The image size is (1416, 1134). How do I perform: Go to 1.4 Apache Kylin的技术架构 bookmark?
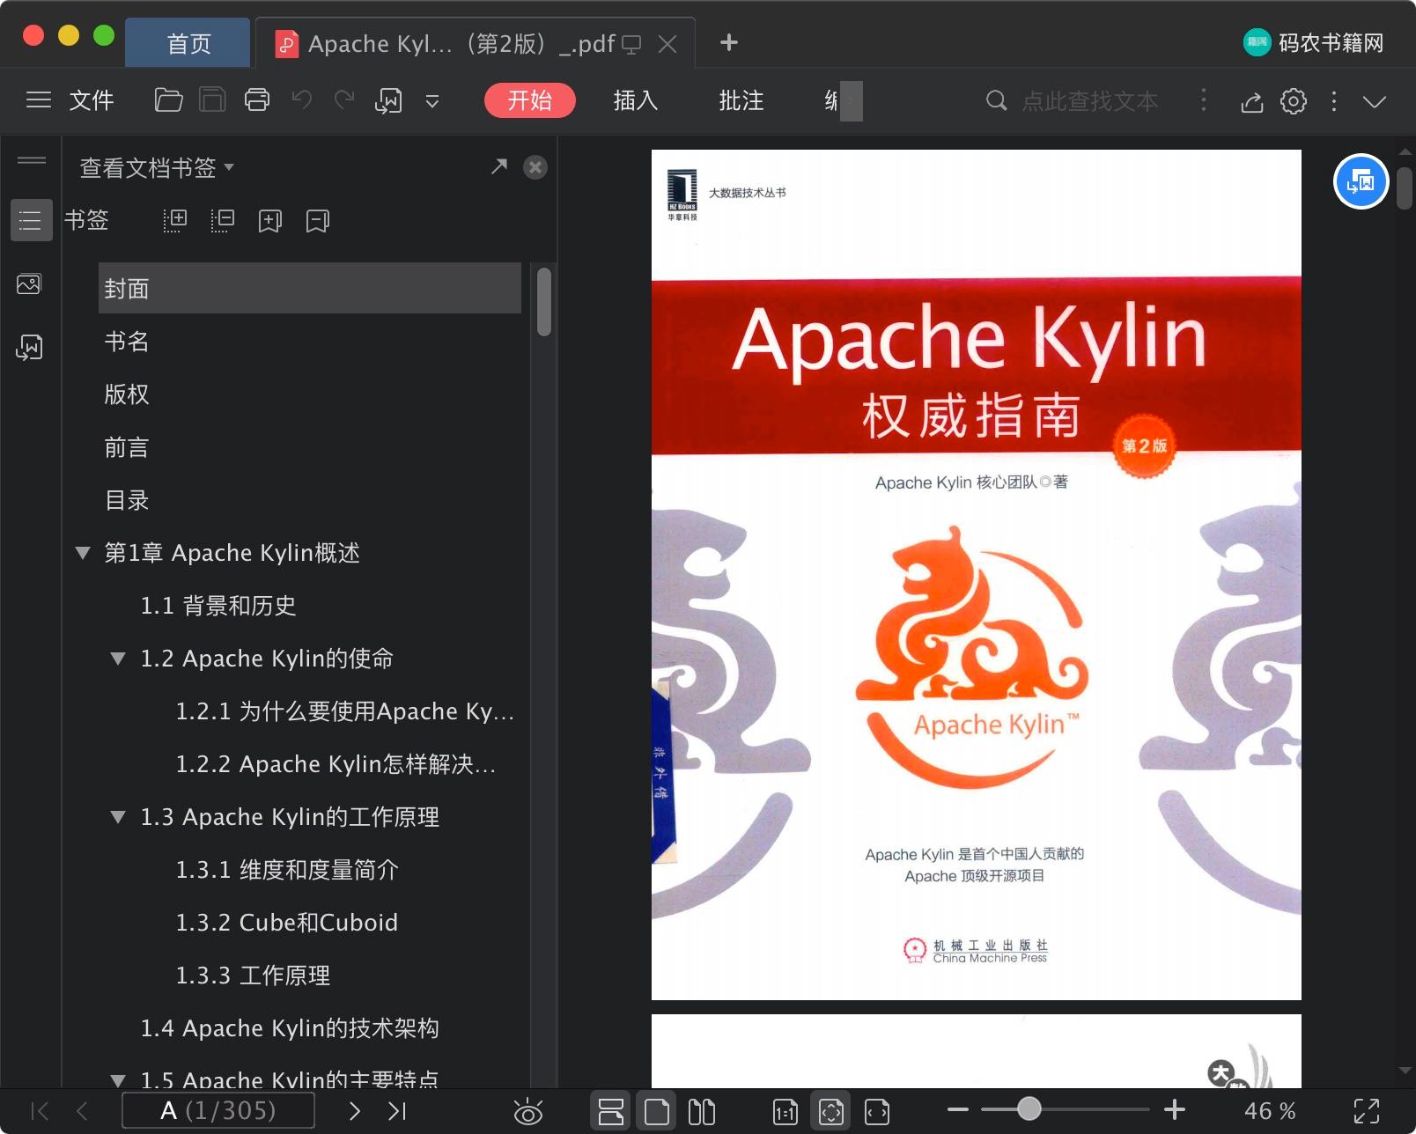(x=290, y=1028)
